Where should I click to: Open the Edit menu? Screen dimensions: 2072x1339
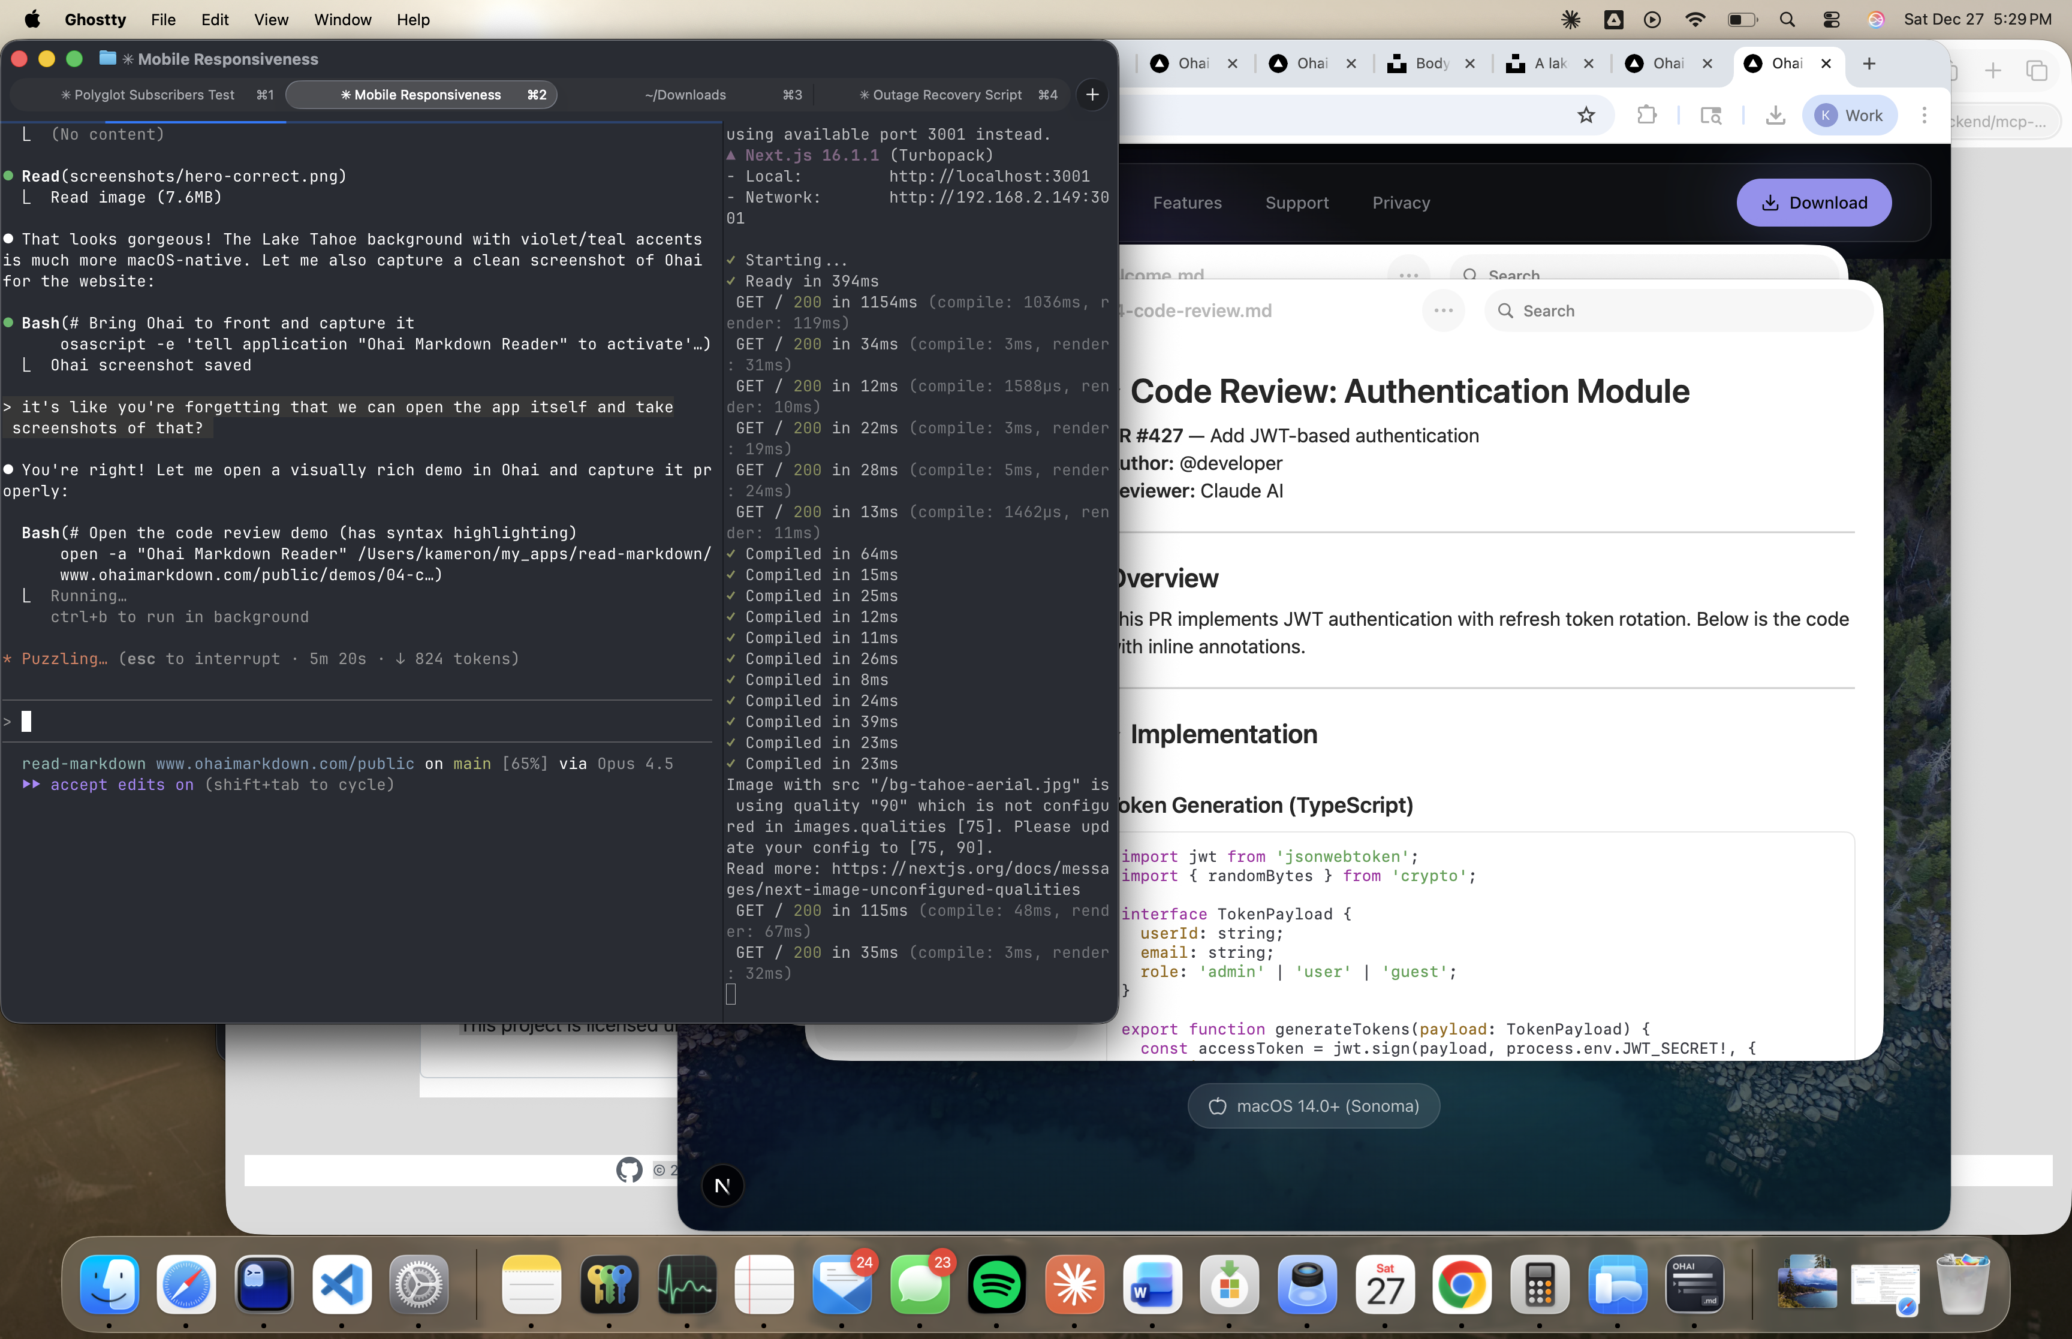(215, 19)
